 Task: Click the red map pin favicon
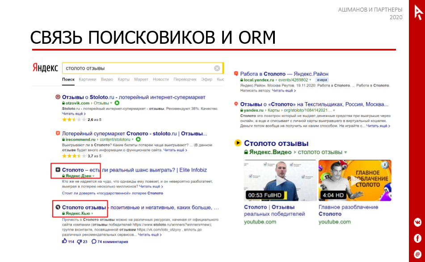236,104
